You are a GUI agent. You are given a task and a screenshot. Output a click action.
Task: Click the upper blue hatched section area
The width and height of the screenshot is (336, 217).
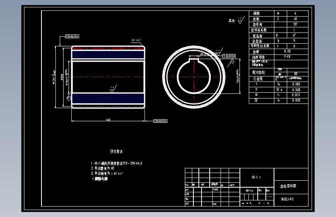108,55
